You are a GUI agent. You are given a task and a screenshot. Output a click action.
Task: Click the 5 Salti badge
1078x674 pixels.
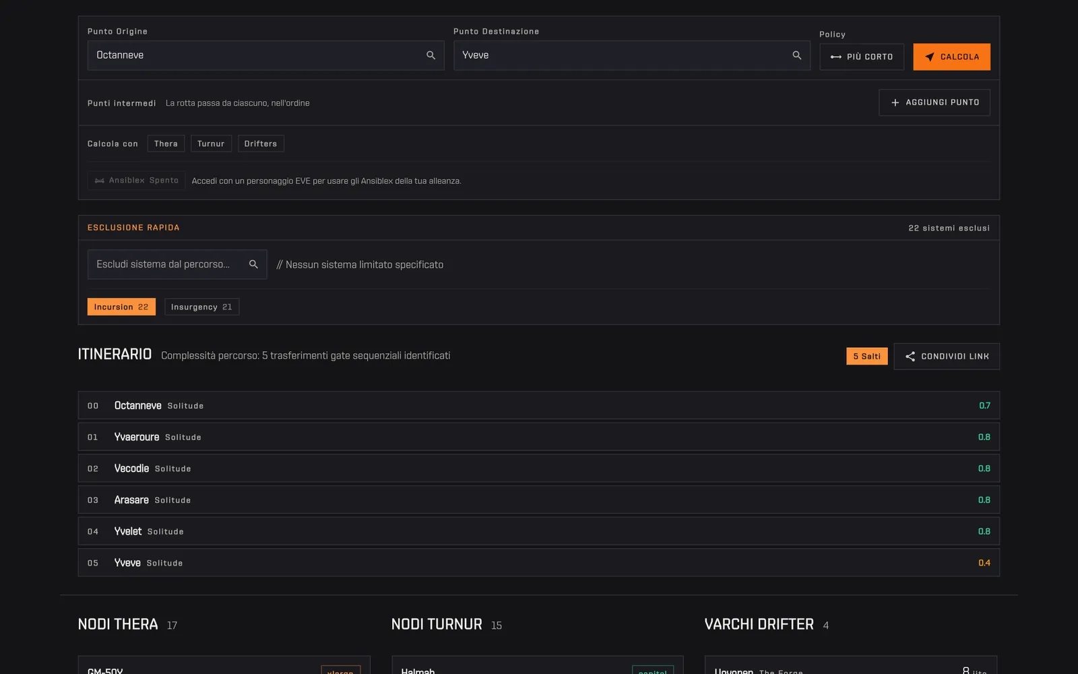[866, 357]
